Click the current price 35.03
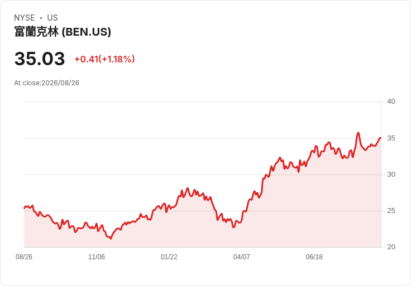Screen dimensions: 411x286 [40, 59]
